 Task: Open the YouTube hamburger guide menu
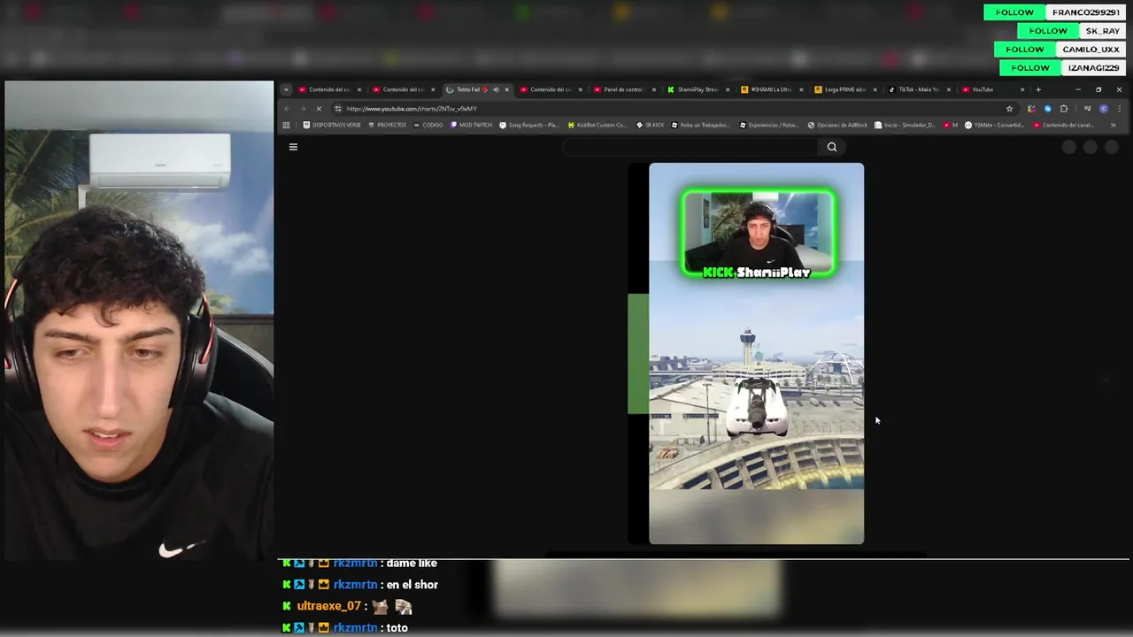click(x=293, y=147)
